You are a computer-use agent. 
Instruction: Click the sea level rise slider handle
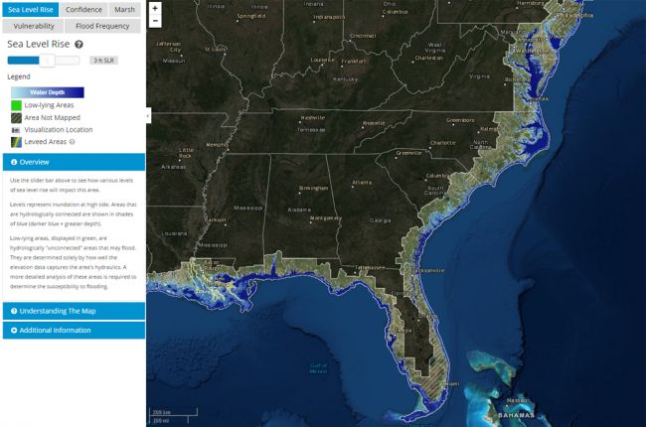tap(45, 60)
